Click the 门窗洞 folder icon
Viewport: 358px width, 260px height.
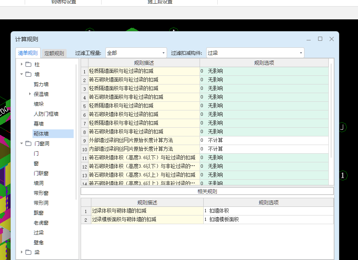[28, 143]
